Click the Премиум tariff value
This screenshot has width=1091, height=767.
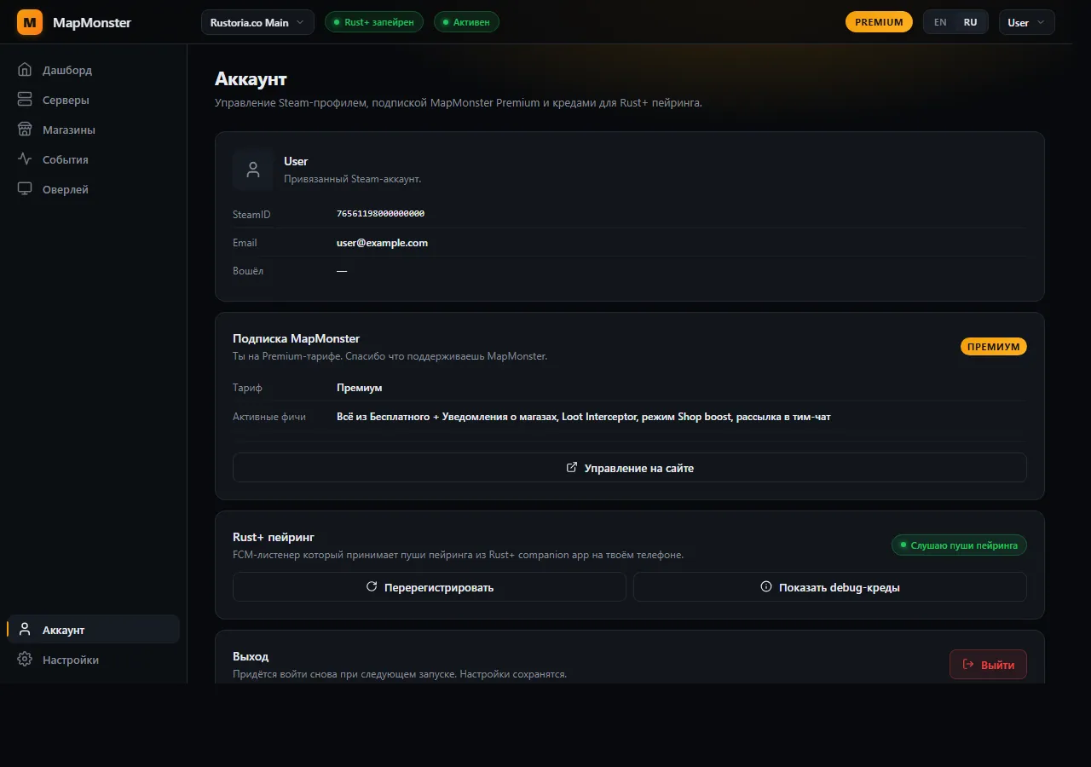coord(359,388)
